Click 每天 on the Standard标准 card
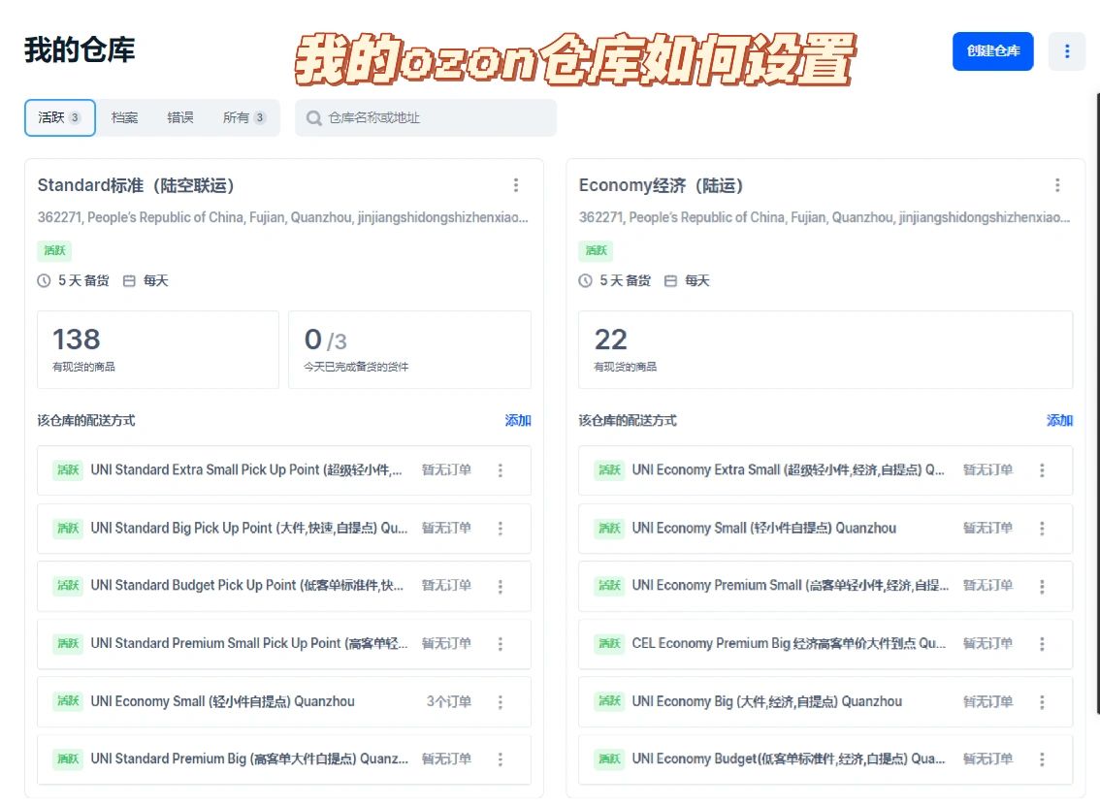Screen dimensions: 1100x807 pos(156,280)
